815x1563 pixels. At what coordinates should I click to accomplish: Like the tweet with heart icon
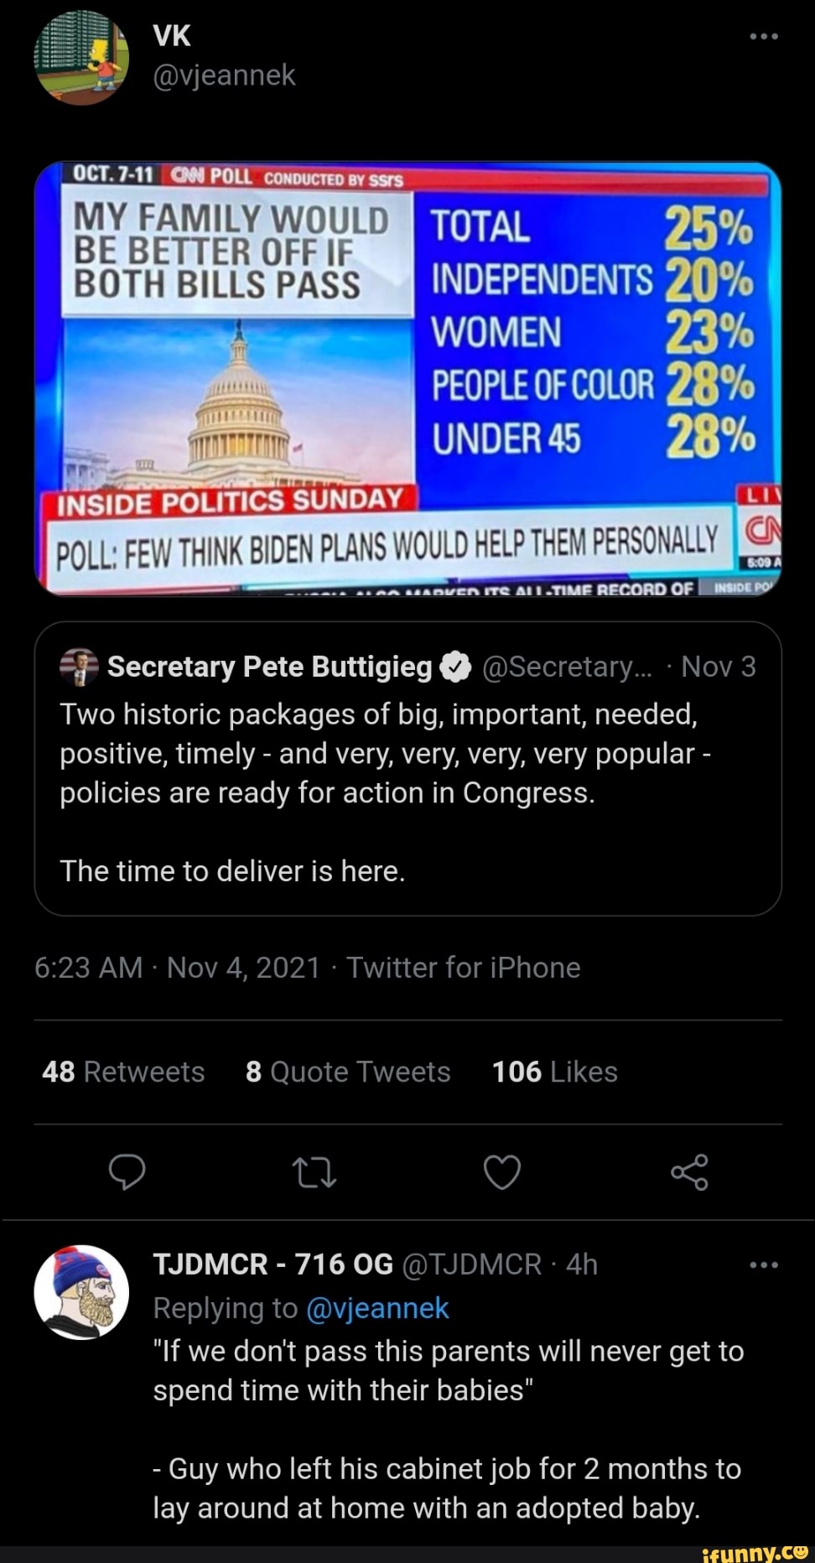(502, 1172)
